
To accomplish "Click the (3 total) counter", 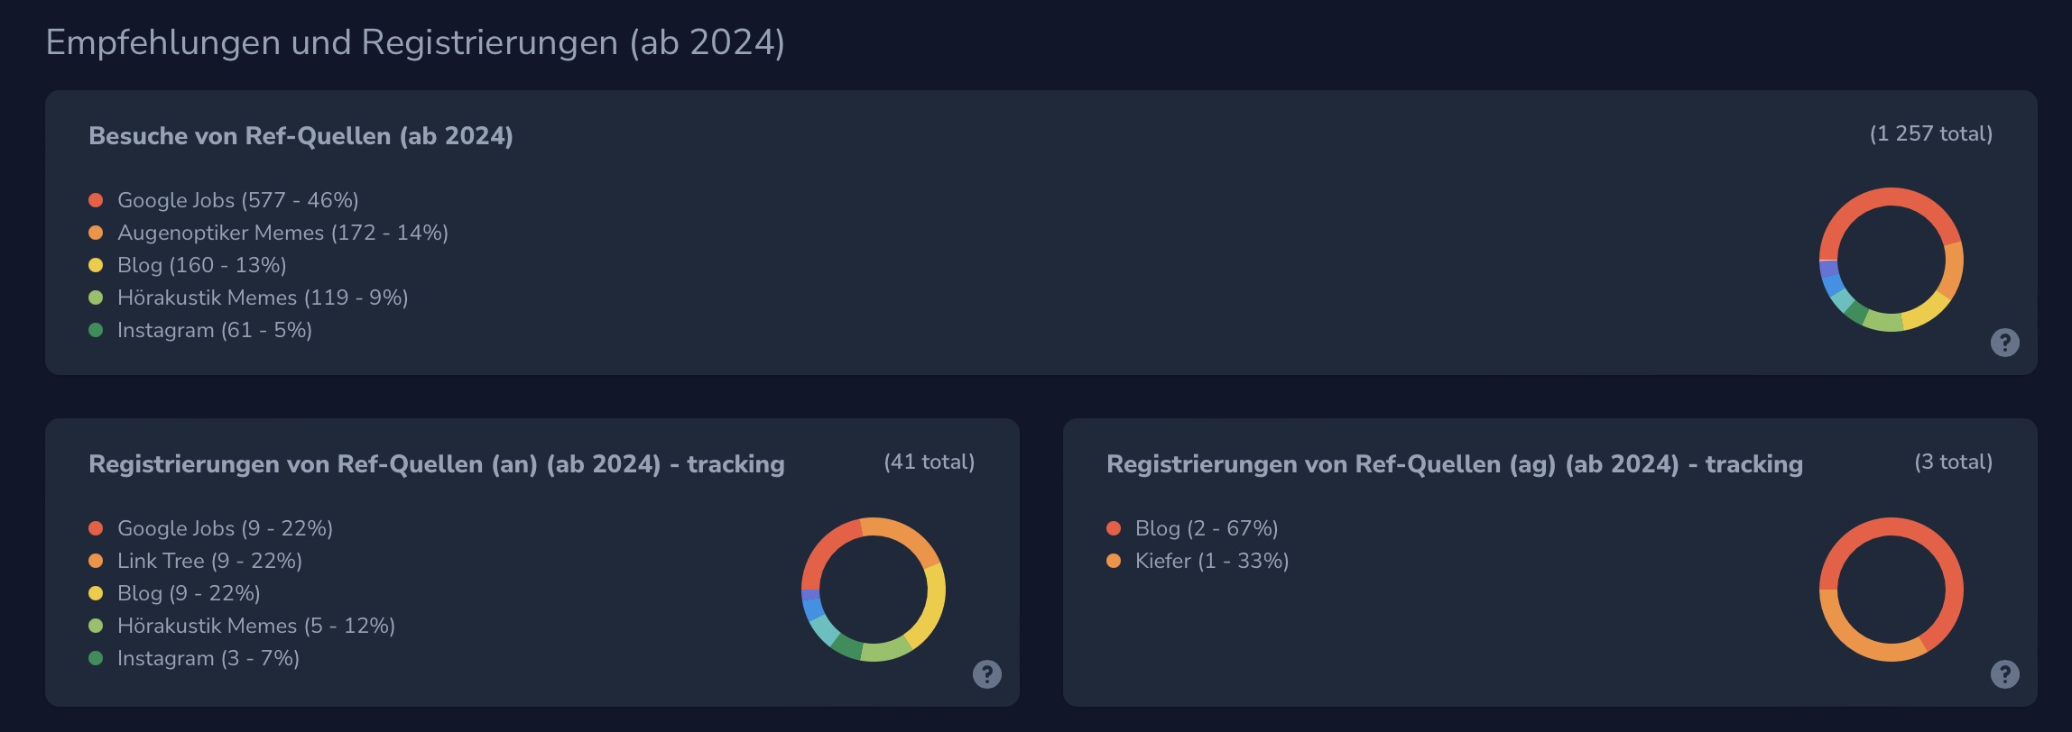I will pyautogui.click(x=1954, y=462).
